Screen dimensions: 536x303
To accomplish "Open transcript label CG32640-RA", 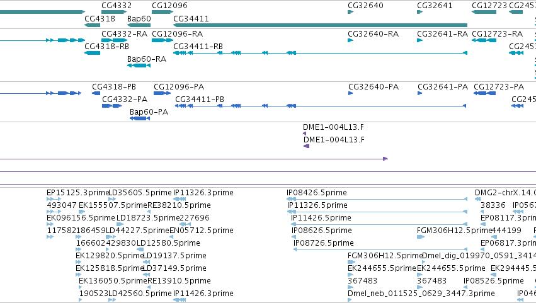I will coord(373,34).
